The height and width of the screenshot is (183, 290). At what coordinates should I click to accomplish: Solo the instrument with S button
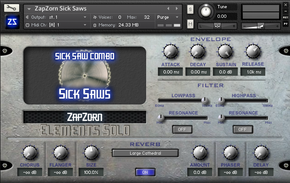point(190,9)
